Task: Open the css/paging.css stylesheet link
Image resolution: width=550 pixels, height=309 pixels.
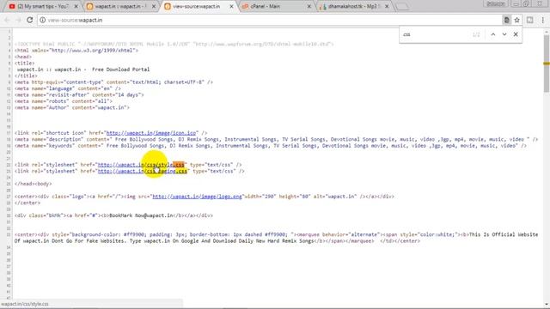Action: [x=142, y=171]
